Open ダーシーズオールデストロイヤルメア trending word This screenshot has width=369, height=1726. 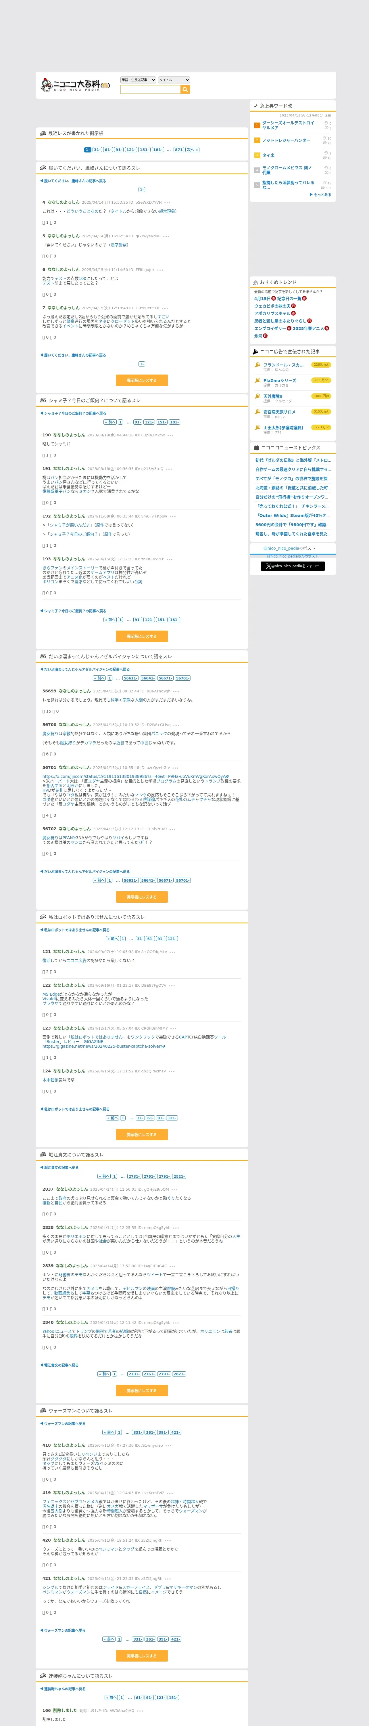point(289,125)
